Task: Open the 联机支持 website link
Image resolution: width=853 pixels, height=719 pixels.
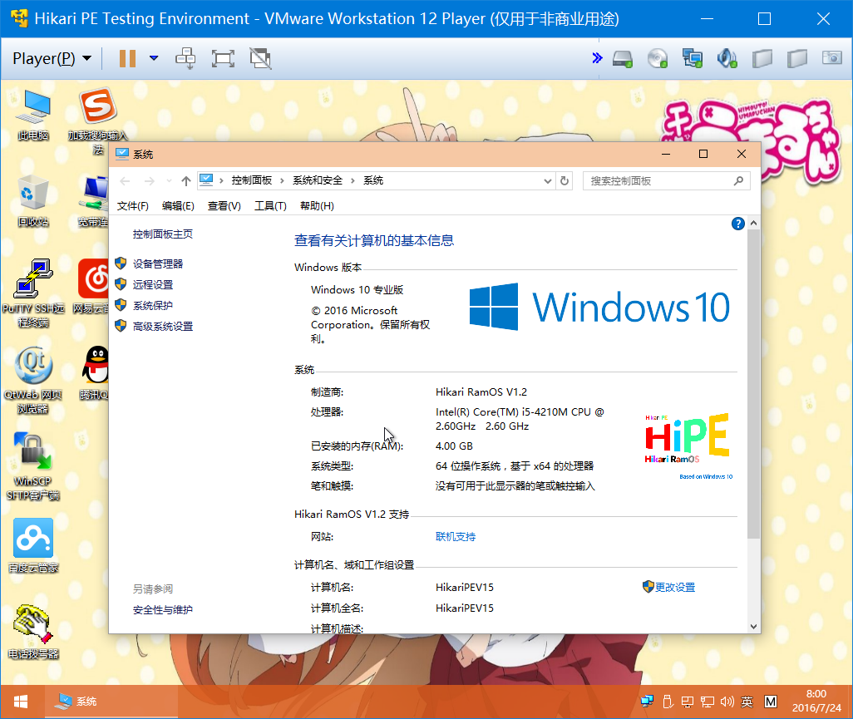Action: pos(456,537)
